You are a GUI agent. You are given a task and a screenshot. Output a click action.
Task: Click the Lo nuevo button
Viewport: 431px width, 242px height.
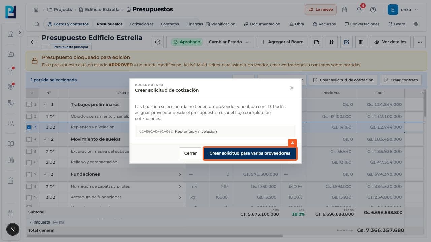(x=321, y=10)
